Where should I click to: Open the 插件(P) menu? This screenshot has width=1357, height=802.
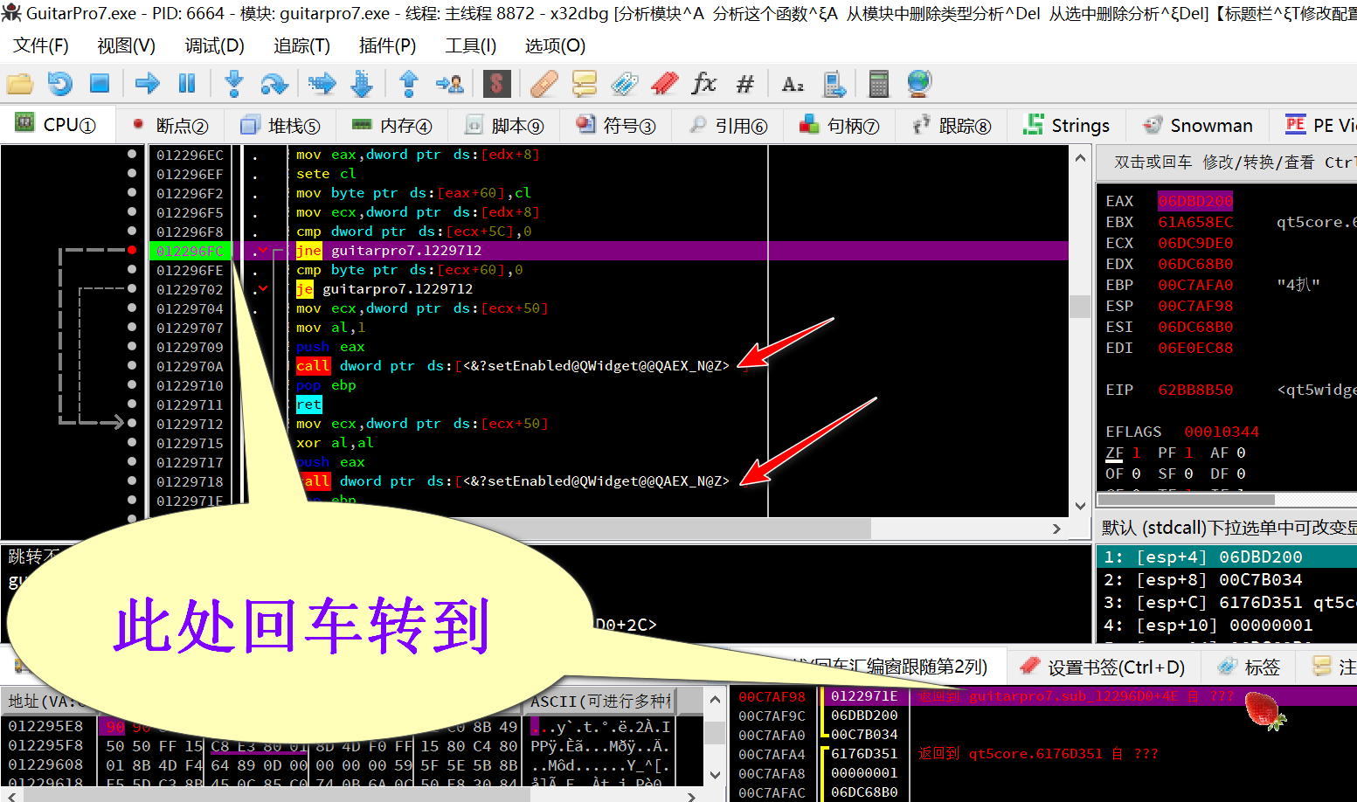click(388, 45)
